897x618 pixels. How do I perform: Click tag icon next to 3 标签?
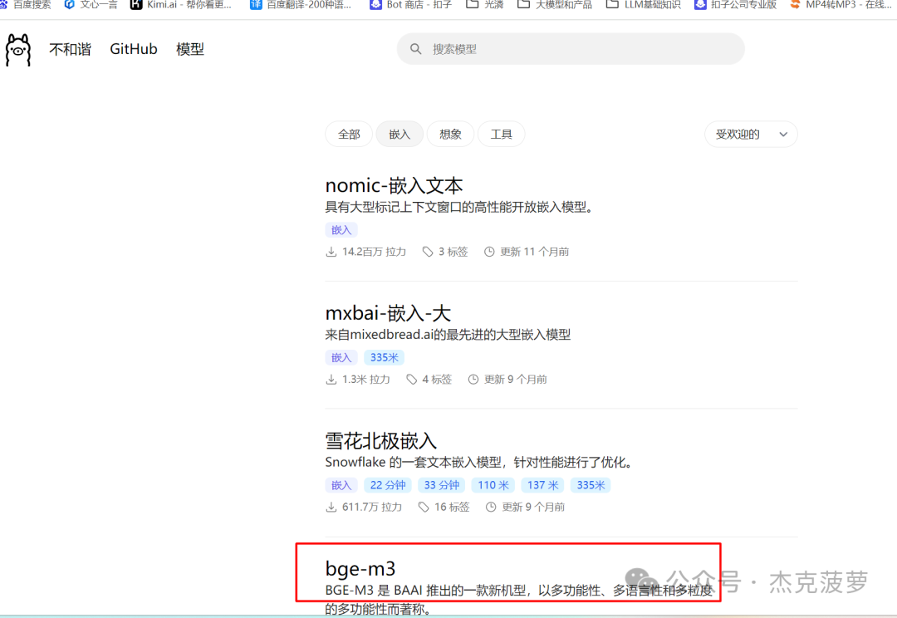coord(428,252)
